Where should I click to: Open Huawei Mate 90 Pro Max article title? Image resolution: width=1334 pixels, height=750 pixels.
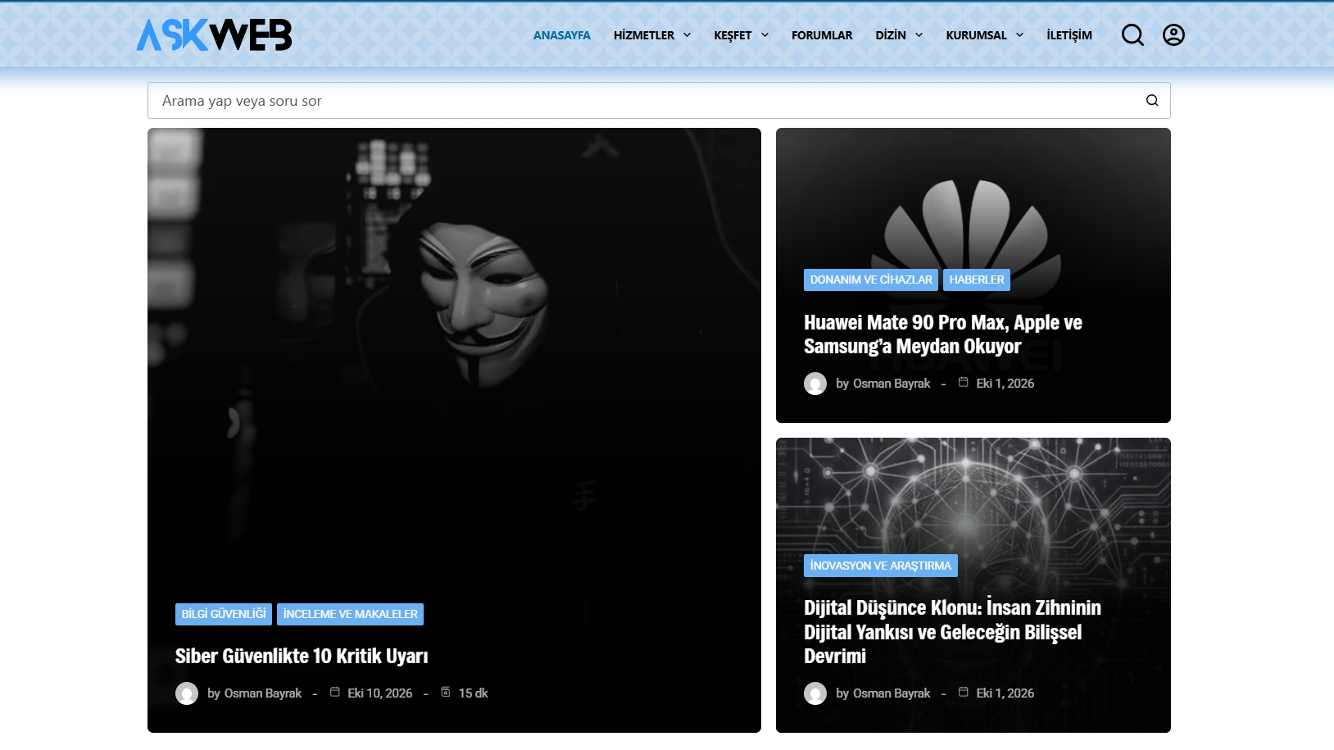(943, 334)
